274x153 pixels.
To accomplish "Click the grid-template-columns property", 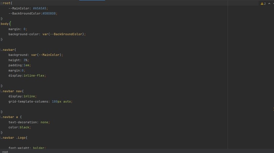I will pyautogui.click(x=29, y=102).
